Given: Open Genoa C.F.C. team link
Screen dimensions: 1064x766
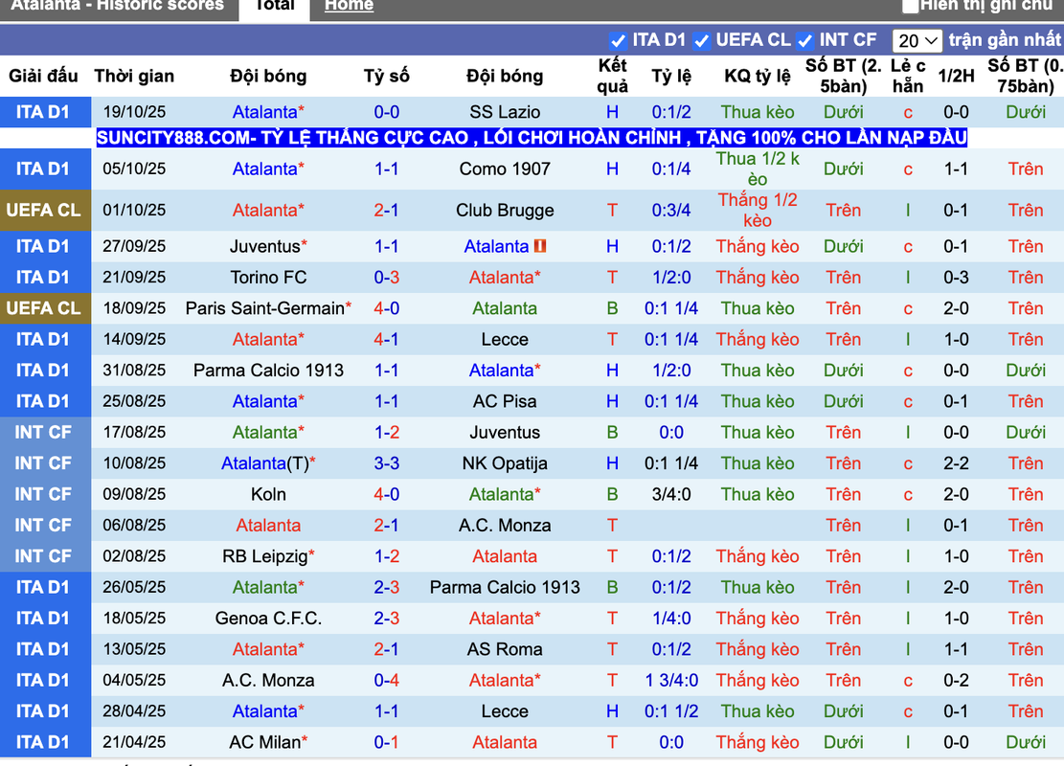Looking at the screenshot, I should click(x=268, y=619).
